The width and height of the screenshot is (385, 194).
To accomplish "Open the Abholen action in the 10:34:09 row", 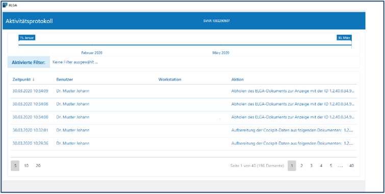I will (293, 91).
